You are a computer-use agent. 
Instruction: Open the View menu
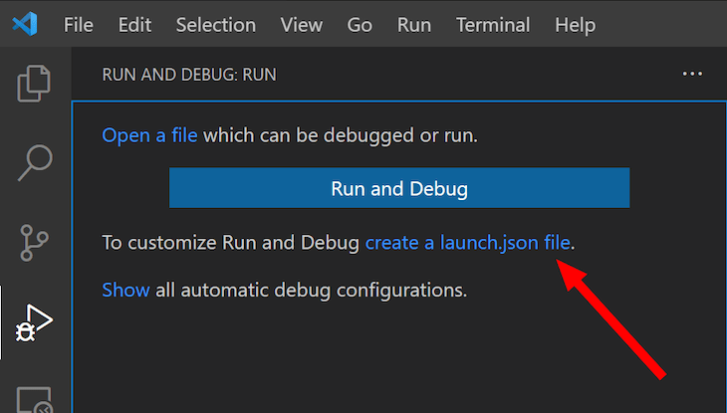[x=302, y=25]
